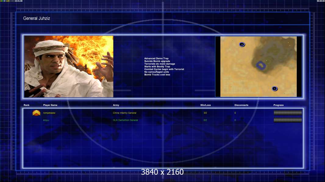This screenshot has width=325, height=182.
Task: Click the "Army" column header
Action: [116, 105]
